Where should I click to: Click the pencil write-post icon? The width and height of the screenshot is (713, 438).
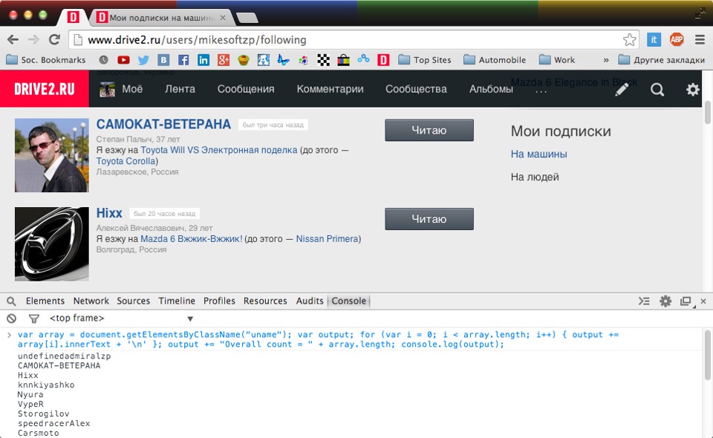(x=622, y=90)
